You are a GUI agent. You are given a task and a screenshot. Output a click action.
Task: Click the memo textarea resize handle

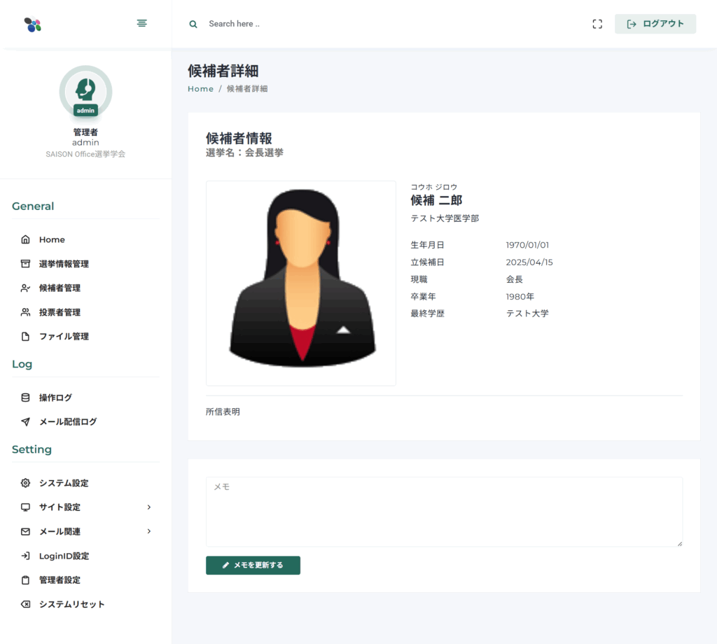(x=679, y=543)
